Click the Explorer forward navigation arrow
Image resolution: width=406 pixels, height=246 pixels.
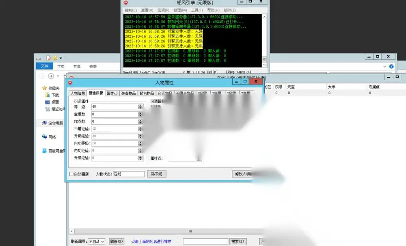click(x=51, y=76)
